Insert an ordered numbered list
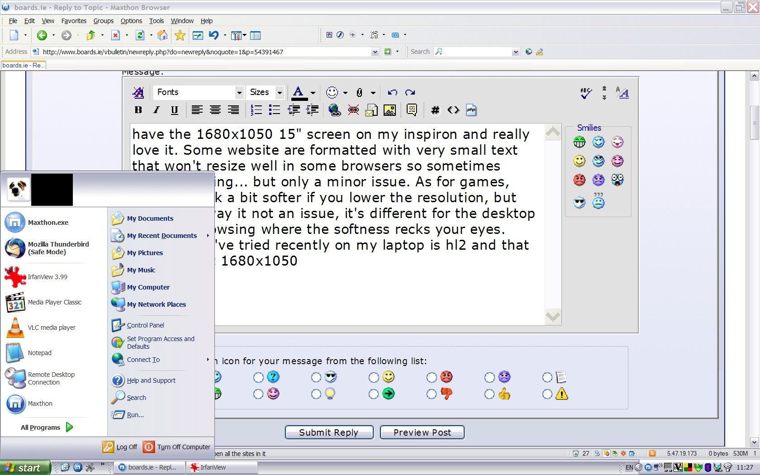Screen dimensions: 760x475 point(256,110)
